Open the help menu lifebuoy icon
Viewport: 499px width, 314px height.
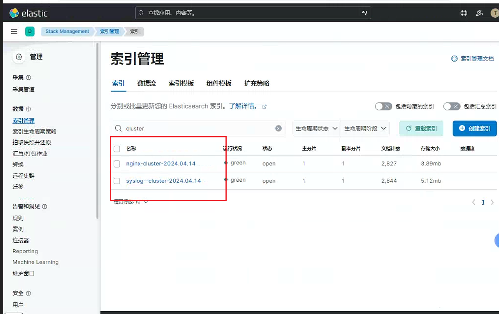[x=464, y=13]
